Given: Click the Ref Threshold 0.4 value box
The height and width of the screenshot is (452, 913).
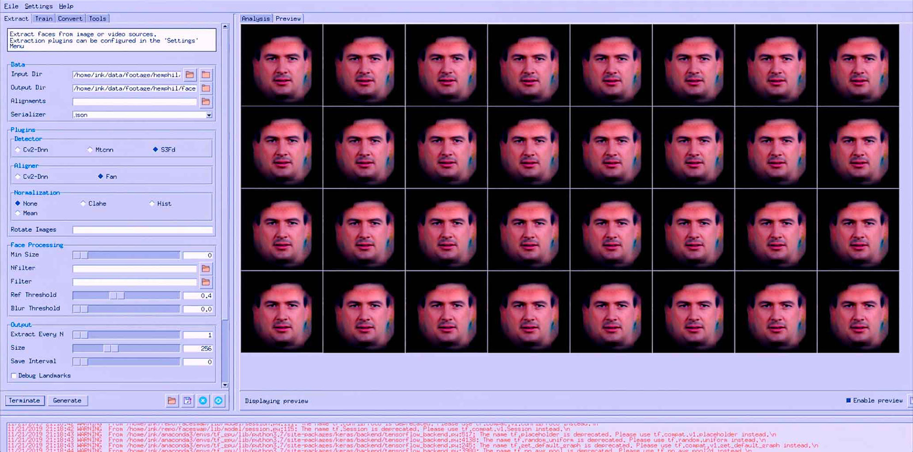Looking at the screenshot, I should pyautogui.click(x=198, y=296).
